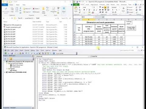
Task: Switch to Share tab in File Explorer
Action: 18,5
